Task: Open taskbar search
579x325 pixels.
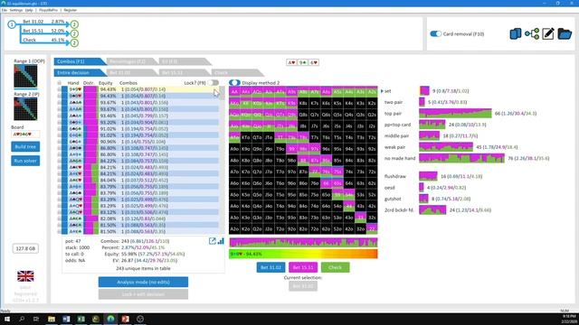Action: (x=22, y=319)
